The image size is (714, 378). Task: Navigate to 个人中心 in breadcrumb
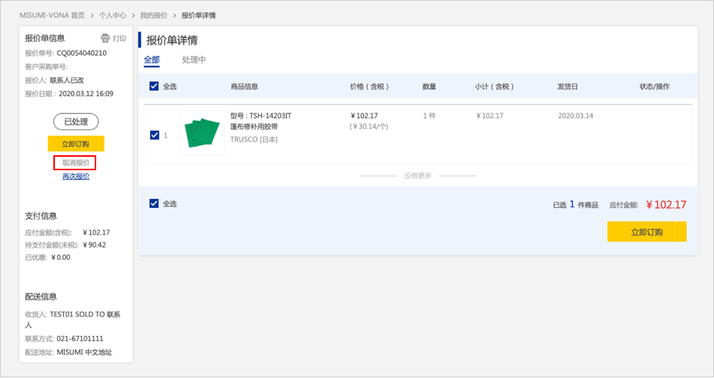pos(113,15)
